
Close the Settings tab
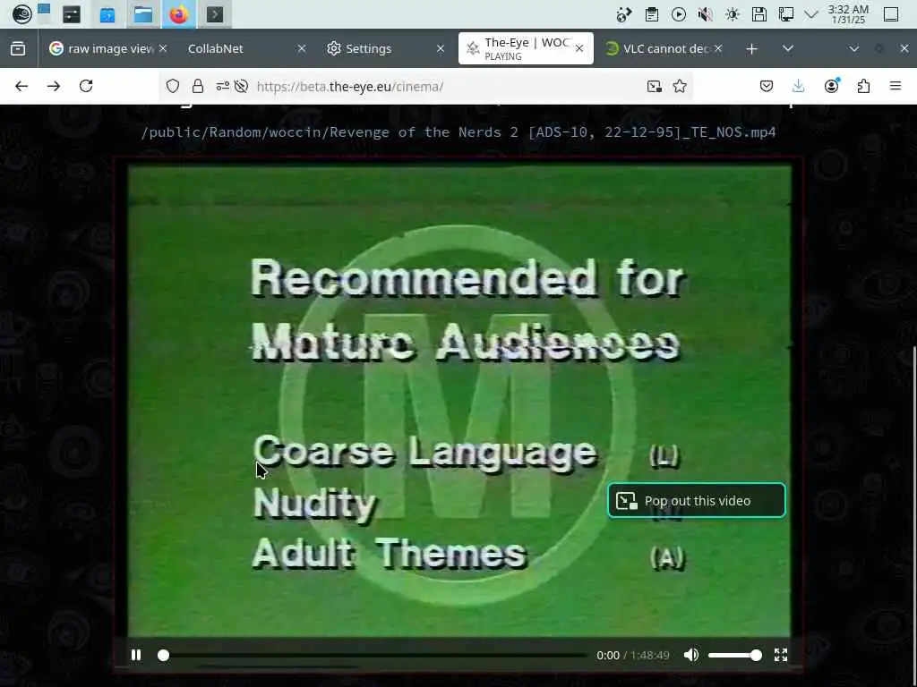coord(441,48)
